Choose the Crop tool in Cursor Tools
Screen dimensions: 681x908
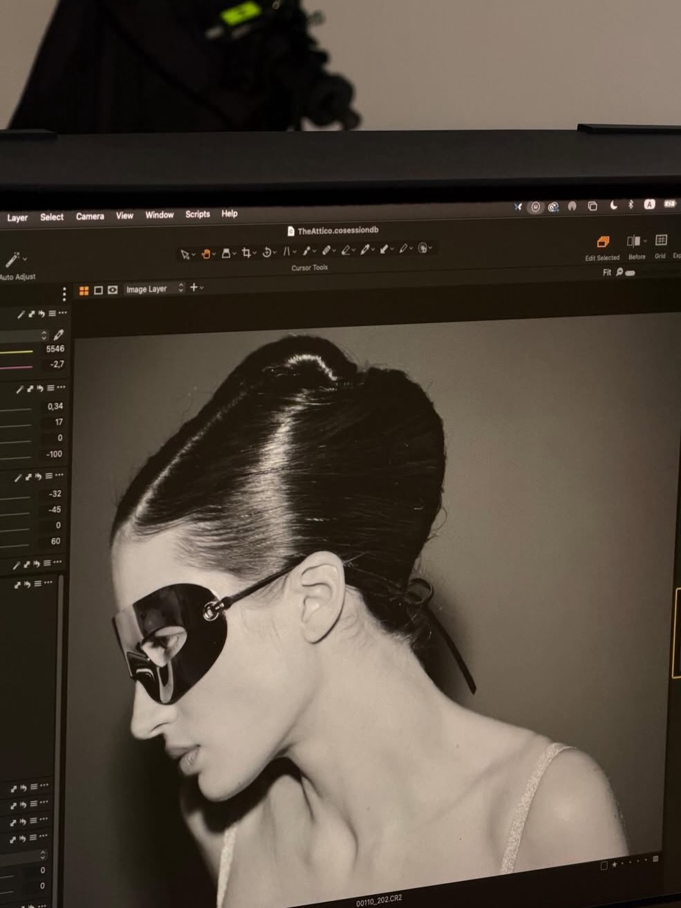point(245,253)
